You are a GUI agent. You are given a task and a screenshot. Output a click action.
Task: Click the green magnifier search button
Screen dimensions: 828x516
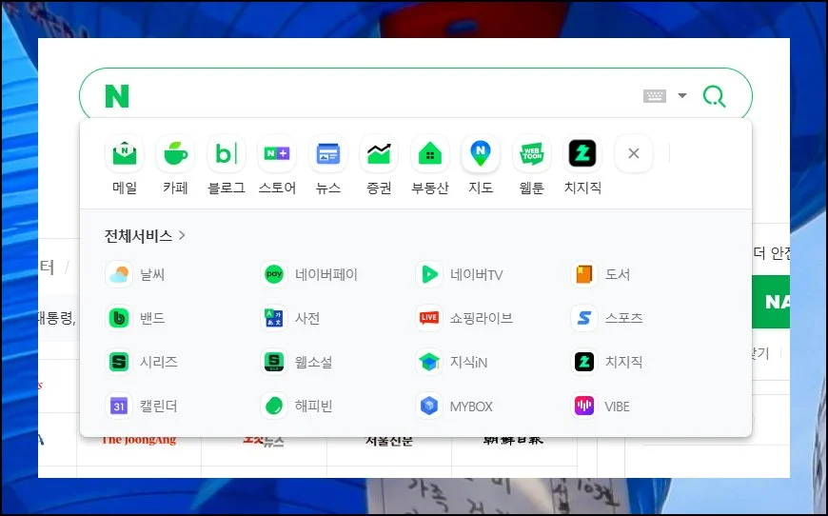[714, 96]
